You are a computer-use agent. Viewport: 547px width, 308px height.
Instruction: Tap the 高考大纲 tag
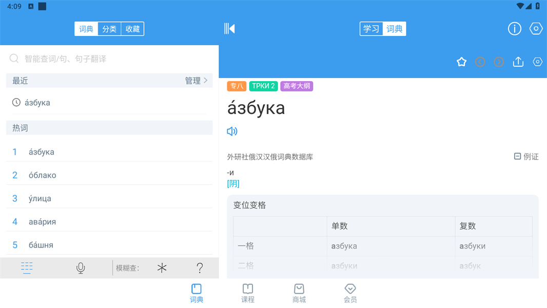(x=297, y=86)
